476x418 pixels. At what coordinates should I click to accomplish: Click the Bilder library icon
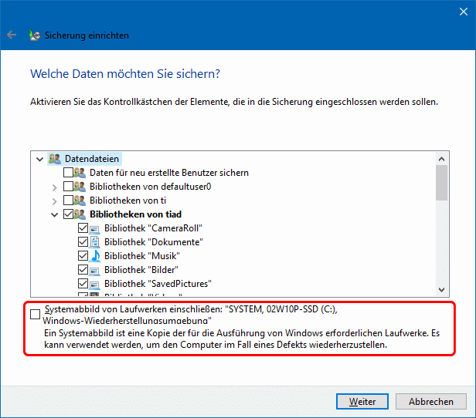click(95, 270)
